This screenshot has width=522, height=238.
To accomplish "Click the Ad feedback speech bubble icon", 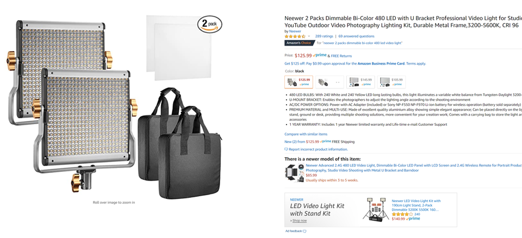I will [x=304, y=231].
